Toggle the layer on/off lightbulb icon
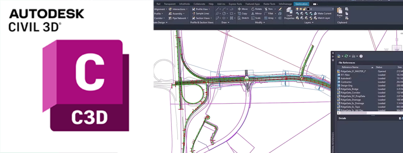 pyautogui.click(x=297, y=9)
